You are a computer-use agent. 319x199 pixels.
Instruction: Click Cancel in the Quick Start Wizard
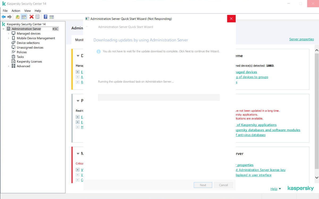(x=223, y=185)
